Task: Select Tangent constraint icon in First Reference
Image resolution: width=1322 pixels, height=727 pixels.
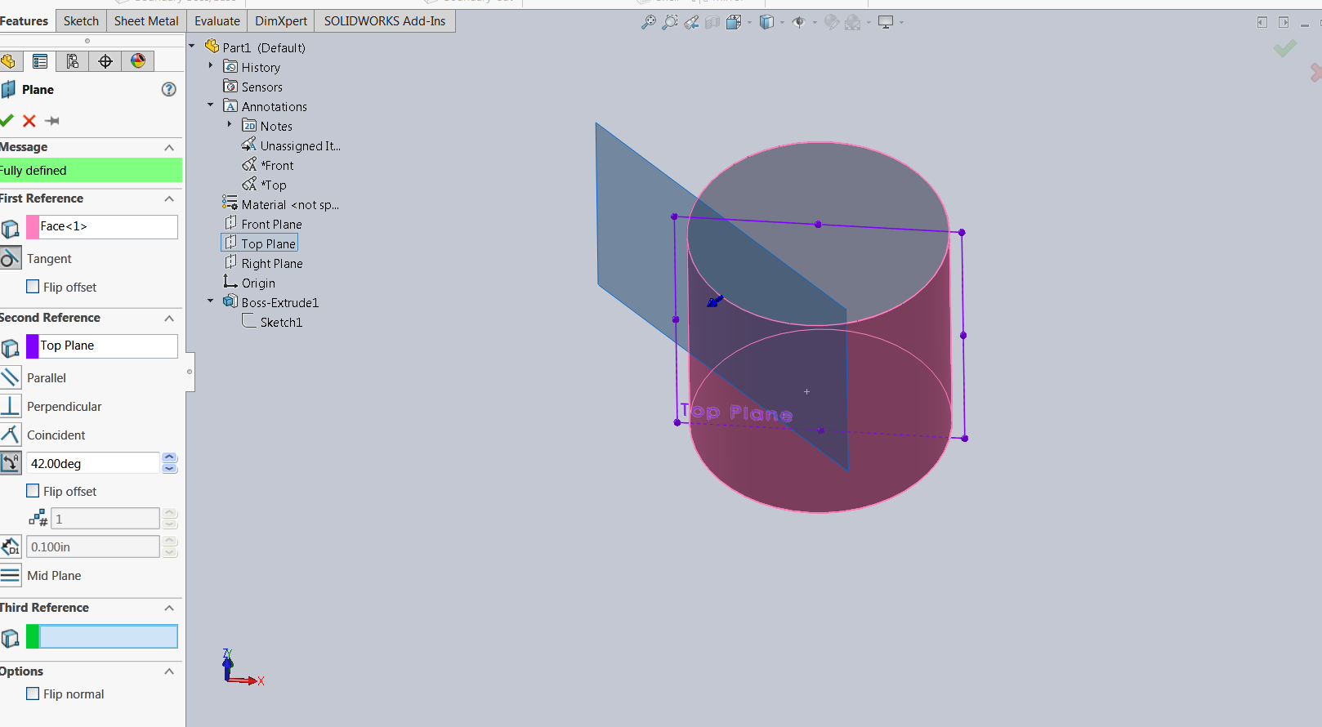Action: click(x=10, y=258)
